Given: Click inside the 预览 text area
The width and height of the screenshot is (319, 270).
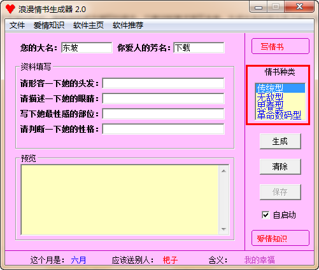Looking at the screenshot, I should pos(120,199).
